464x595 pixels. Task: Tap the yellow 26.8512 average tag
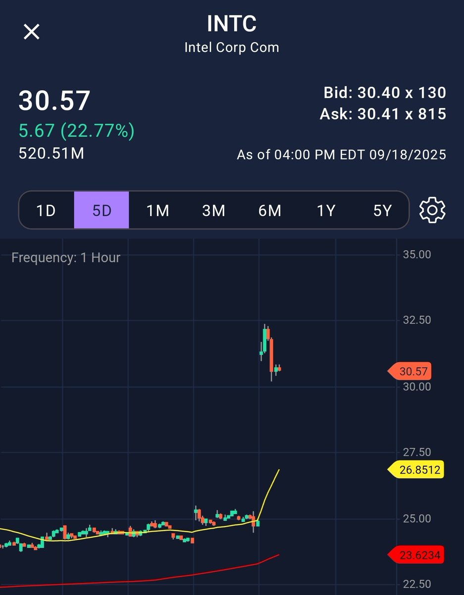414,470
